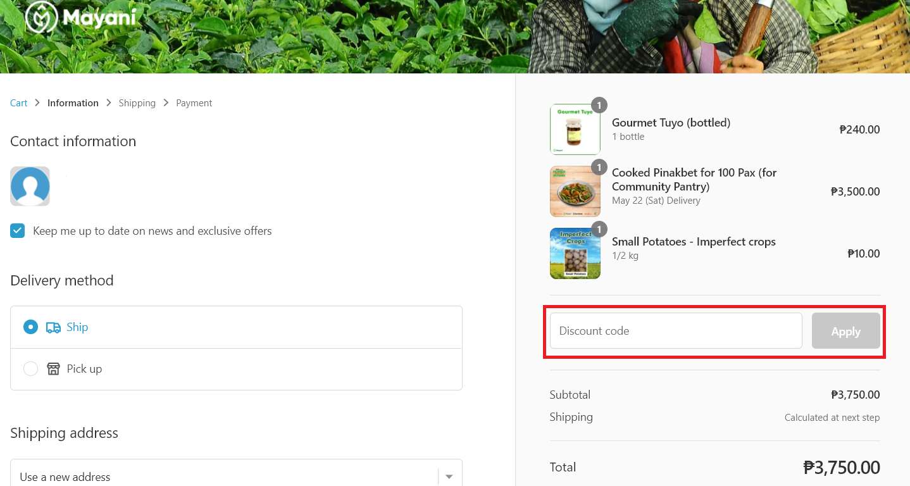Select the Information checkout step

point(73,103)
